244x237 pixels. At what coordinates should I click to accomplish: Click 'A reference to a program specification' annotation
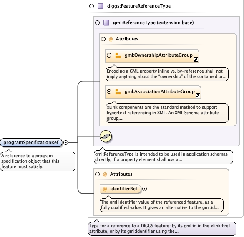(38, 161)
